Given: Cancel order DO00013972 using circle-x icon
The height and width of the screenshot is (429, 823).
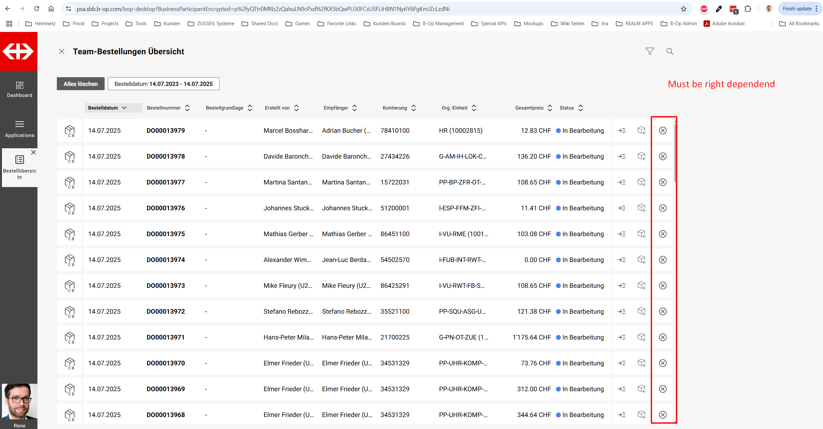Looking at the screenshot, I should (663, 311).
